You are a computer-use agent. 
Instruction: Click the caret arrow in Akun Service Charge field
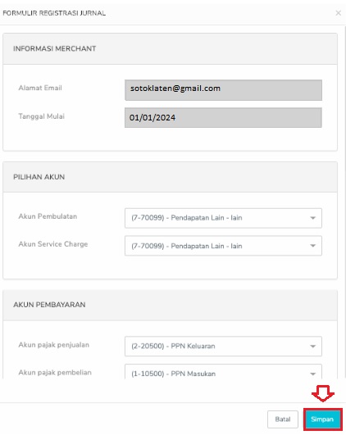312,246
